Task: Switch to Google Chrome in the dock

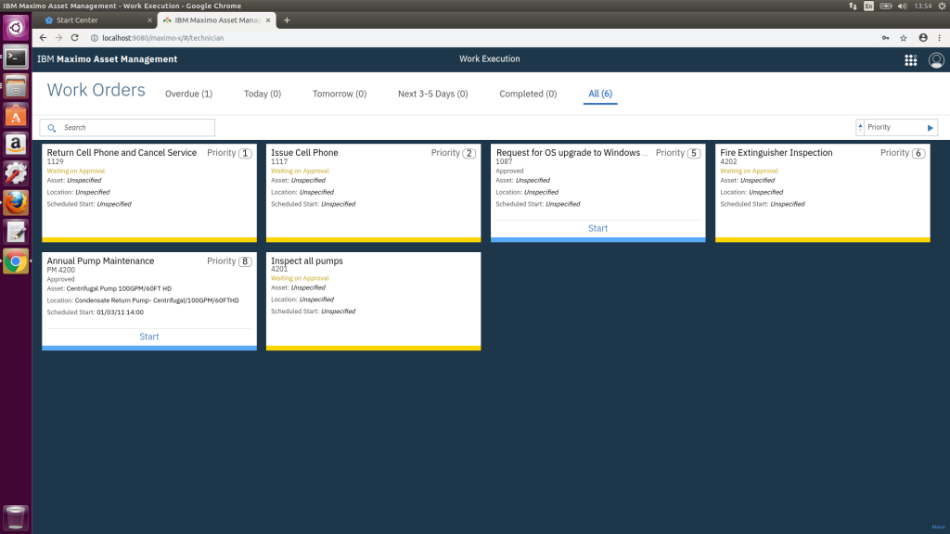Action: coord(16,261)
